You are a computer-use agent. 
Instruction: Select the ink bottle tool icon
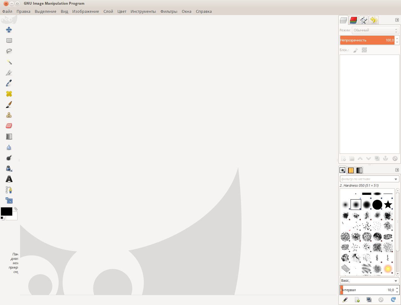click(9, 169)
